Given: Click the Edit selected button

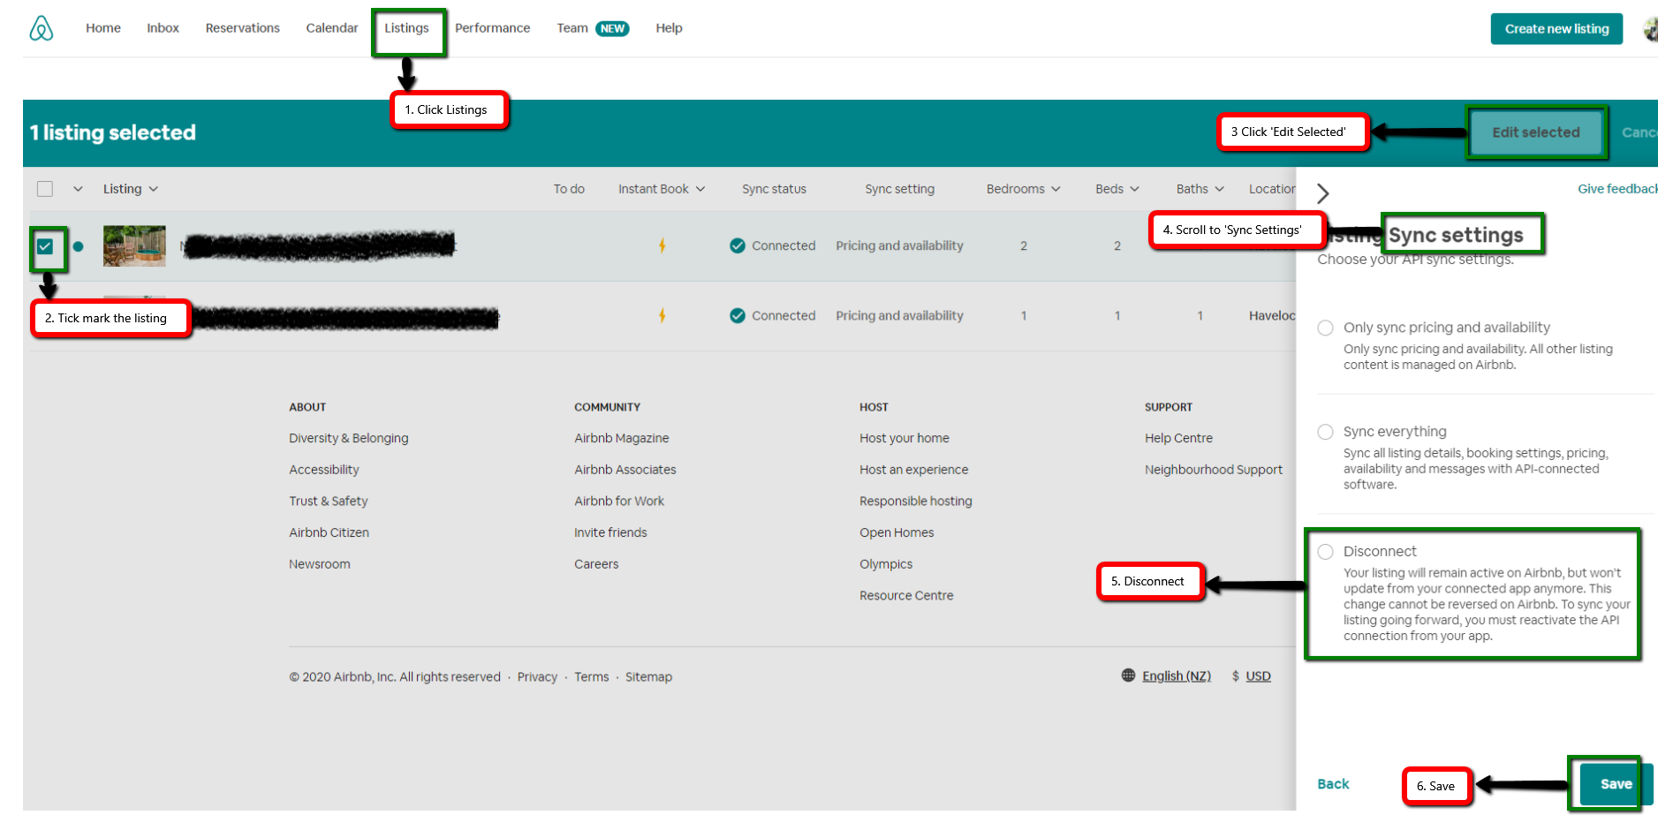Looking at the screenshot, I should click(x=1536, y=132).
